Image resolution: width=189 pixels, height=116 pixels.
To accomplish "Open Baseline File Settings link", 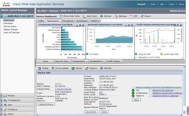I will coord(163,91).
